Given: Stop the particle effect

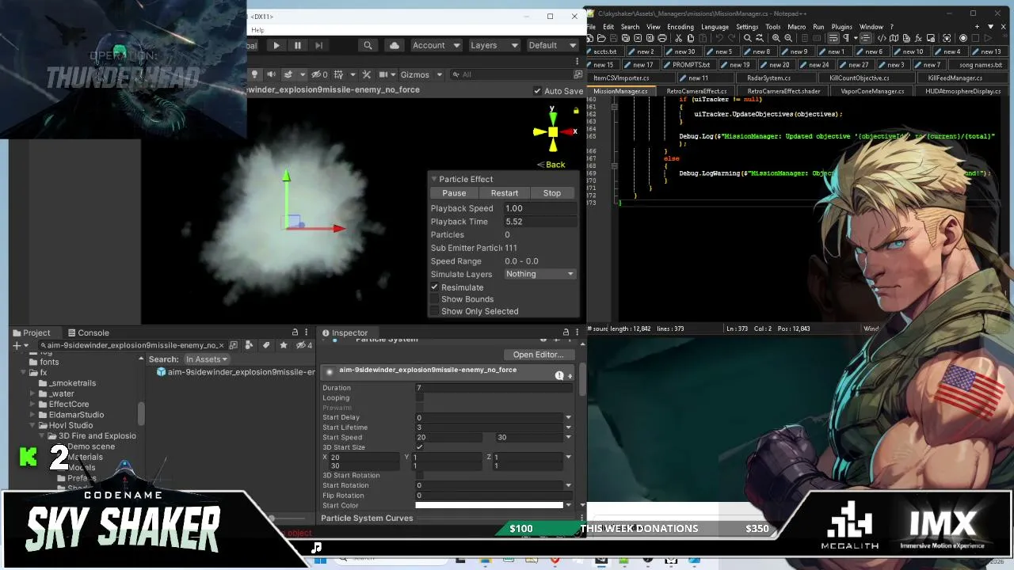Looking at the screenshot, I should pos(552,193).
